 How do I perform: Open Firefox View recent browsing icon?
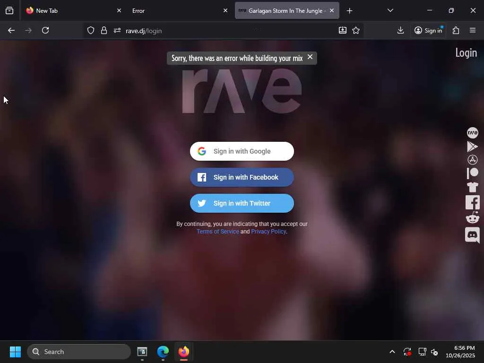tap(9, 10)
